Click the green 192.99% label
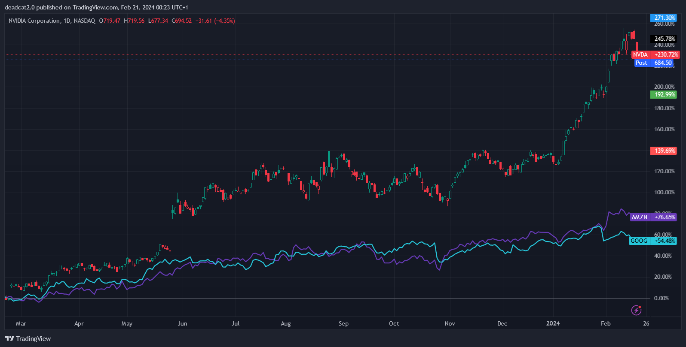Image resolution: width=686 pixels, height=347 pixels. coord(664,94)
